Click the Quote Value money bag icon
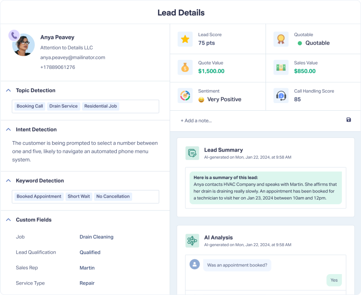Image resolution: width=361 pixels, height=295 pixels. click(x=185, y=67)
